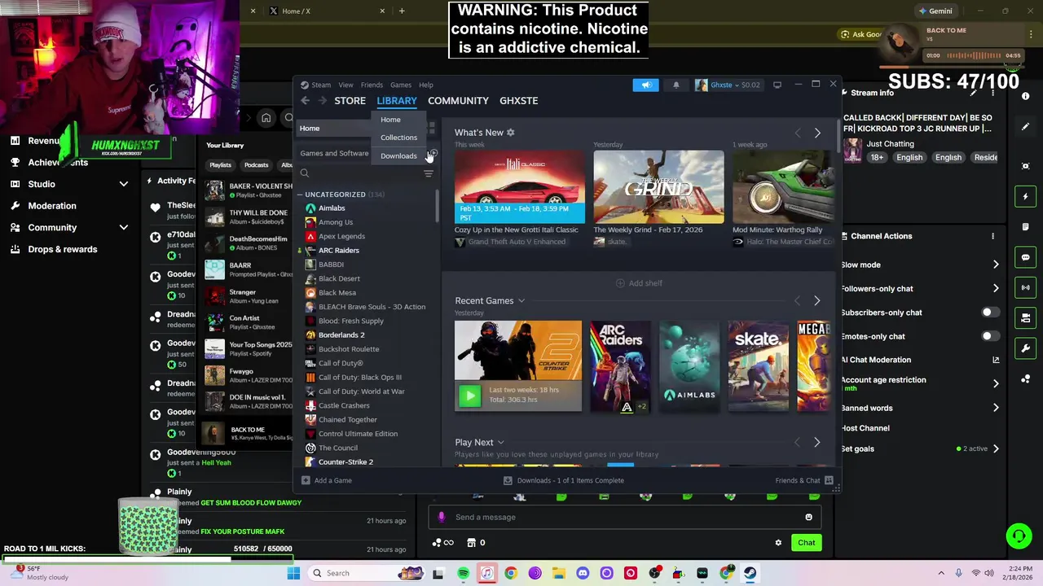The width and height of the screenshot is (1043, 586).
Task: Click Add shelf button
Action: click(639, 283)
